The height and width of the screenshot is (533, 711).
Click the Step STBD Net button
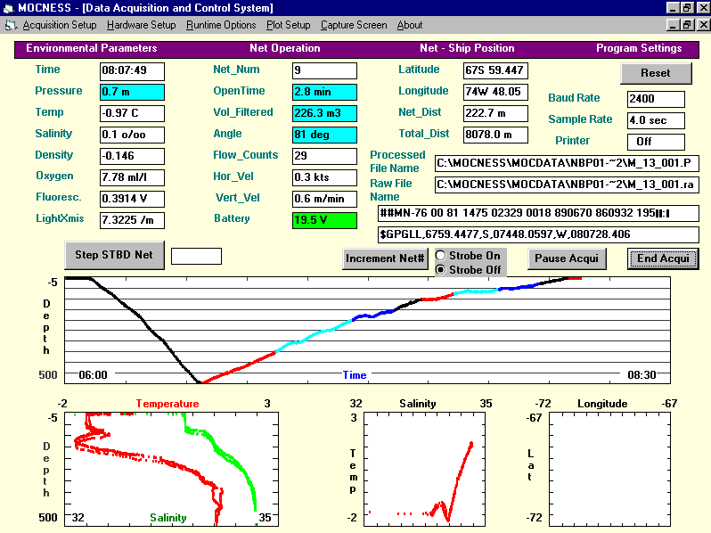pyautogui.click(x=114, y=255)
